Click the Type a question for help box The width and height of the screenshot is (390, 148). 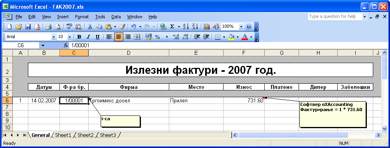(x=335, y=17)
